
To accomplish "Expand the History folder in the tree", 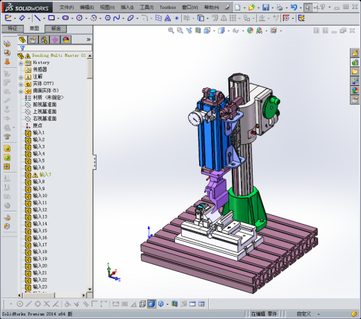I will (x=21, y=63).
